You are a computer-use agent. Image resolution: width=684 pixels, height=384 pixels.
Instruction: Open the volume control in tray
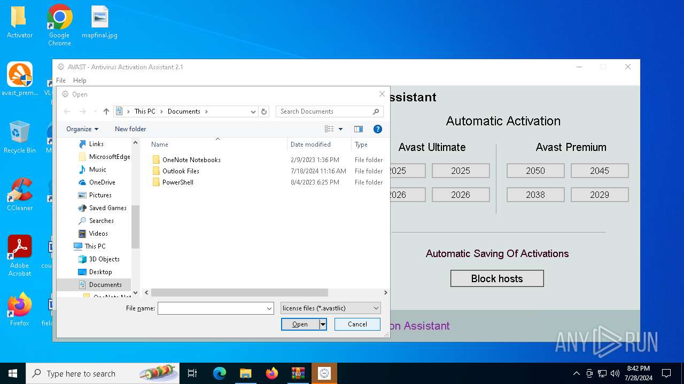point(615,373)
